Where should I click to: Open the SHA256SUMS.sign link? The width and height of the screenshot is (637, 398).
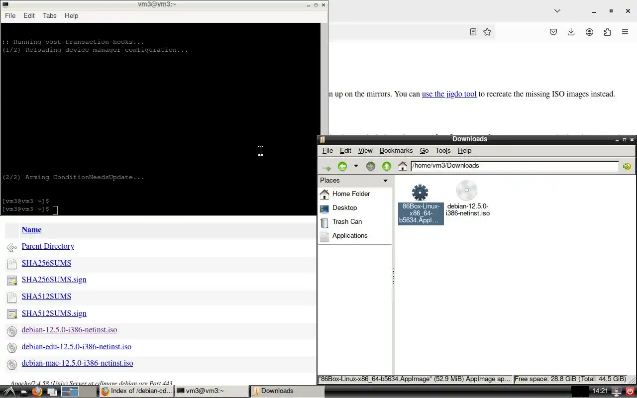54,280
